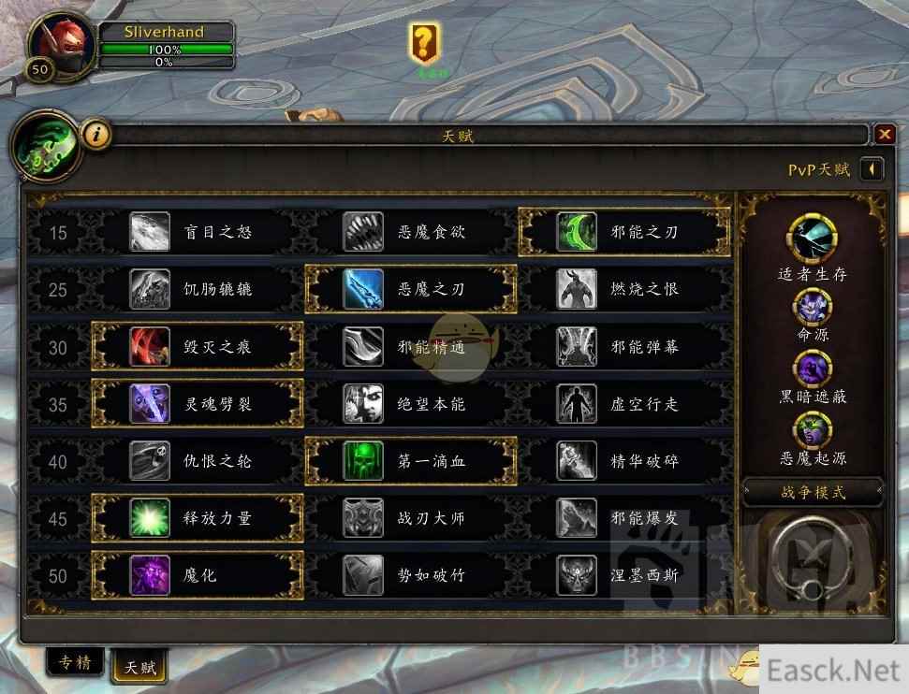Switch to the 专精 tab
Image resolution: width=909 pixels, height=694 pixels.
tap(76, 662)
